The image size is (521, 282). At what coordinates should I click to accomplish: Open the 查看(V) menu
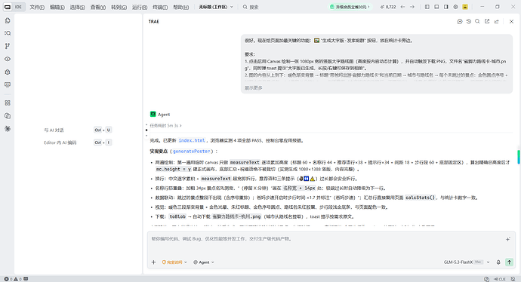click(98, 7)
